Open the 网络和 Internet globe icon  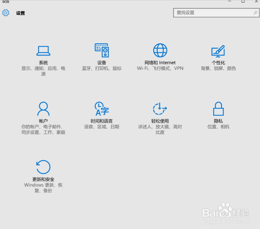pyautogui.click(x=160, y=51)
